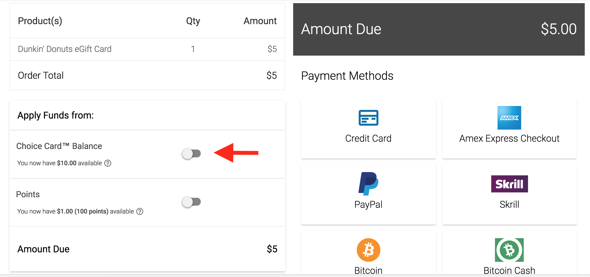
Task: Choose Amex Express Checkout
Action: click(x=509, y=129)
